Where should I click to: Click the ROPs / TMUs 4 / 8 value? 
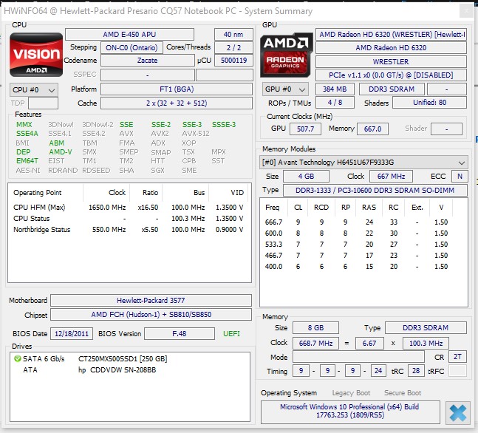[x=335, y=103]
